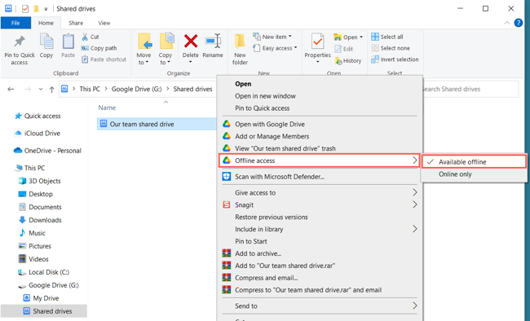Collapse the ribbon with chevron
The height and width of the screenshot is (321, 530).
coord(507,23)
